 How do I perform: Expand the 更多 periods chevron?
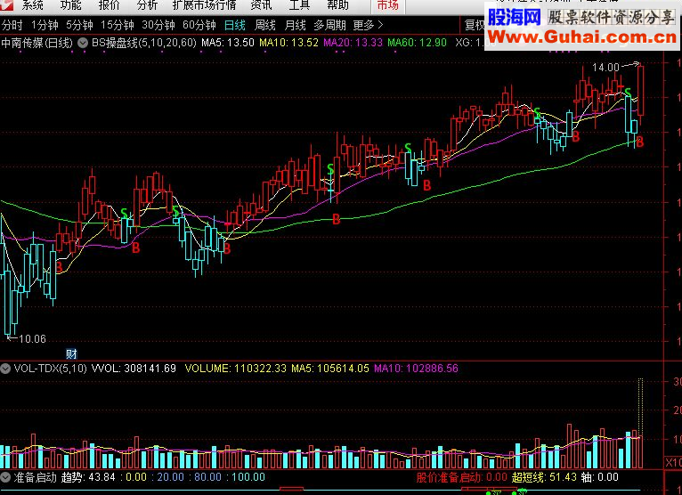tap(368, 25)
